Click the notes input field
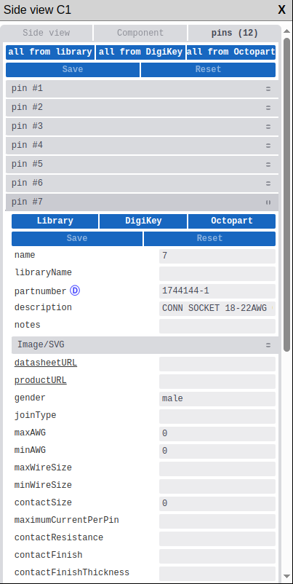The image size is (293, 584). pos(217,326)
